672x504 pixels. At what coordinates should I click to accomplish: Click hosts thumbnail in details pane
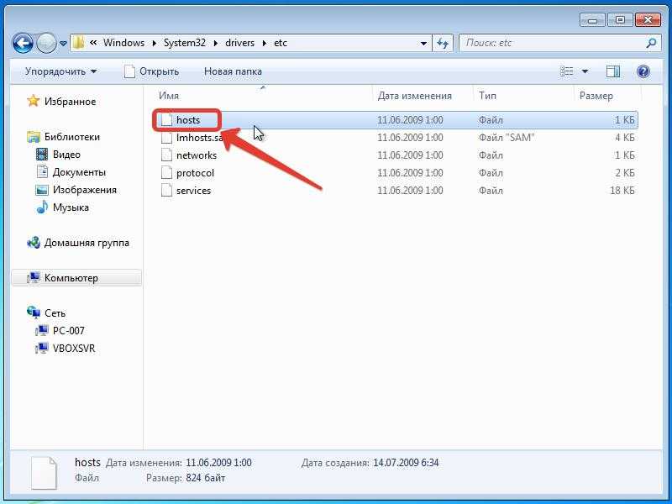[44, 472]
